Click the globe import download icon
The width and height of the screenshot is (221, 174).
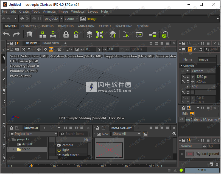point(113,35)
